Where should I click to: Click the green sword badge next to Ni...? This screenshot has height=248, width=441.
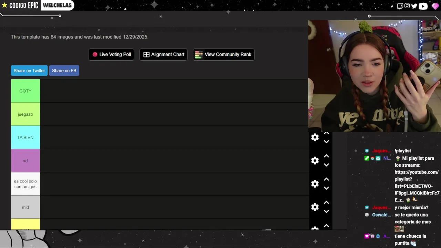tap(367, 158)
